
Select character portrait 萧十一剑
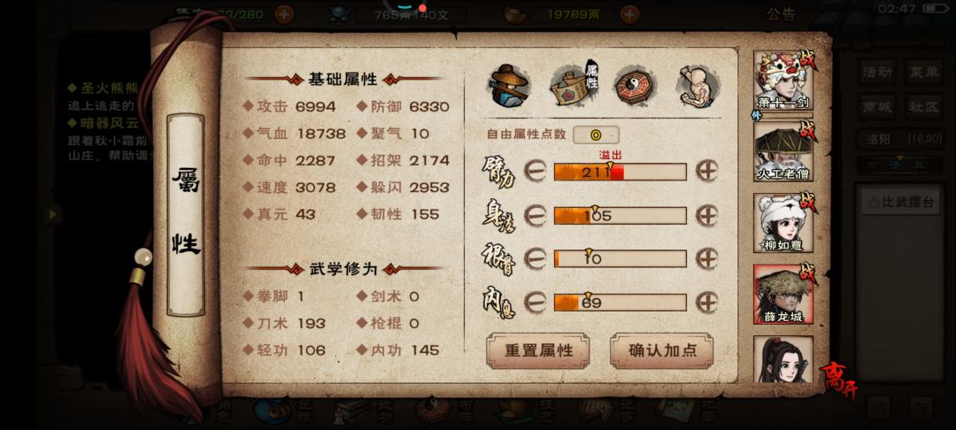[x=783, y=80]
